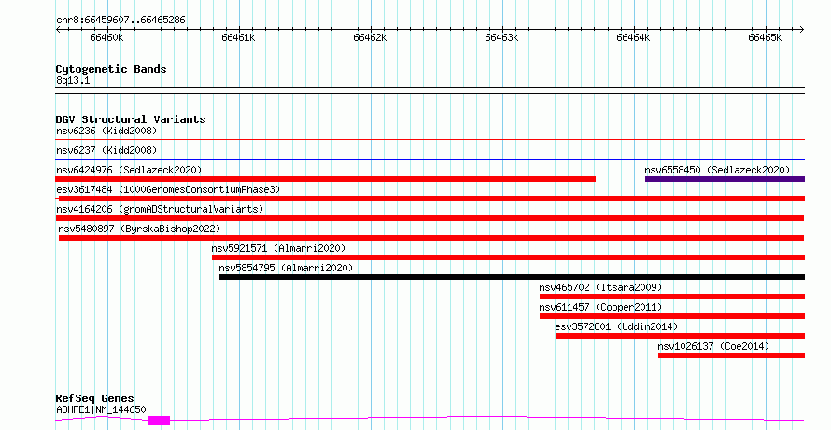Viewport: 831px width, 430px height.
Task: Click the nsv6237 (Kidd2008) label
Action: [106, 150]
